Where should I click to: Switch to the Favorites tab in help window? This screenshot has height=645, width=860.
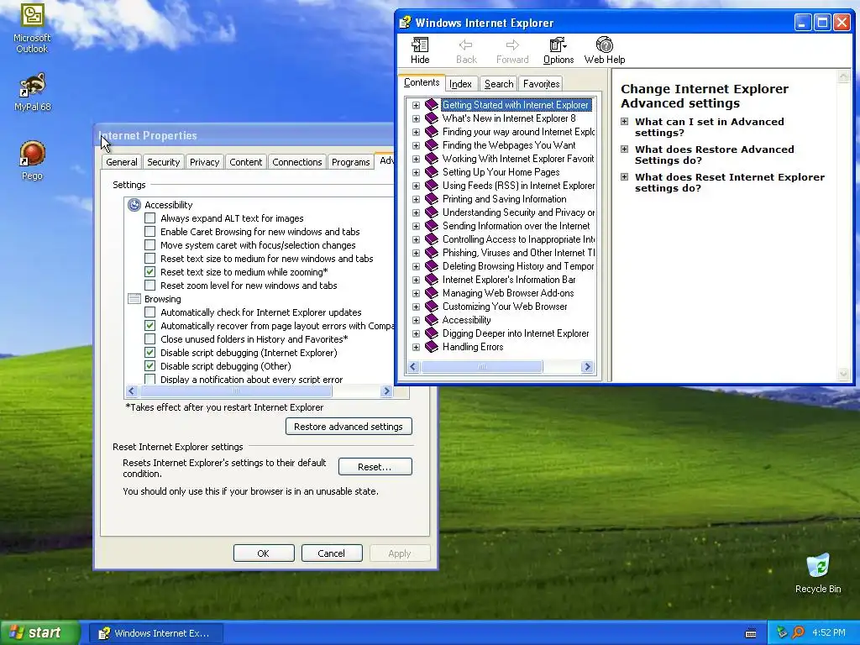click(x=541, y=84)
